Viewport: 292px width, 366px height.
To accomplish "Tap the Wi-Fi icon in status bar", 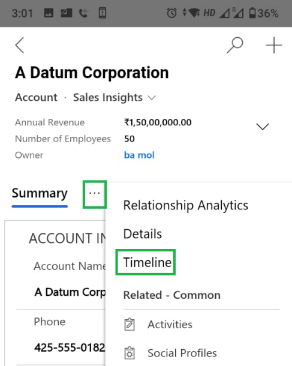I will point(194,13).
